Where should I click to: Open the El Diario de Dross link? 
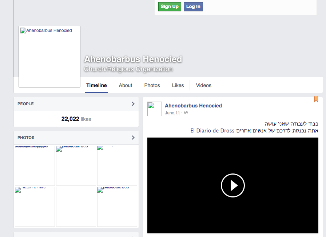point(212,131)
